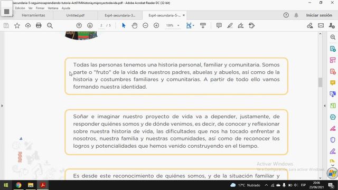
Task: Open the Windows notification center
Action: pyautogui.click(x=331, y=185)
